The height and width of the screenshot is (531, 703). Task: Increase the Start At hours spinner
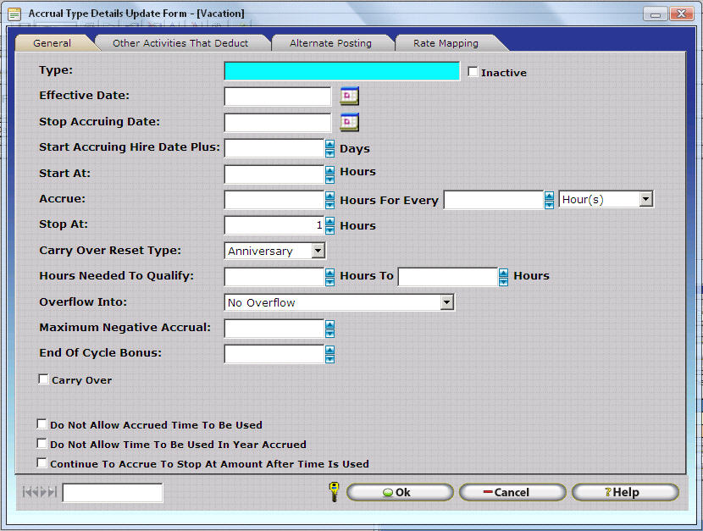point(329,169)
